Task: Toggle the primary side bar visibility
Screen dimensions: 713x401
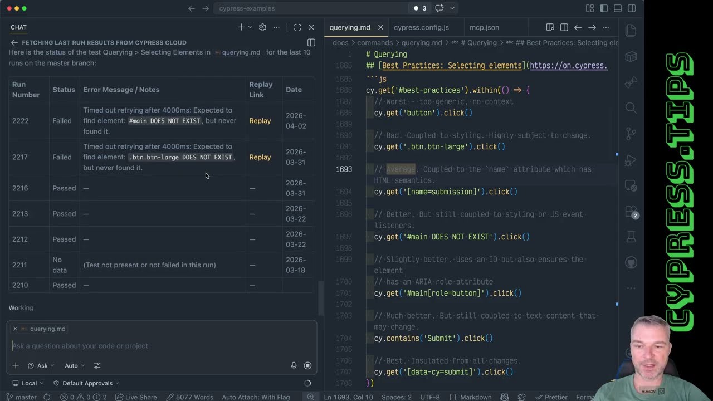Action: [x=604, y=8]
